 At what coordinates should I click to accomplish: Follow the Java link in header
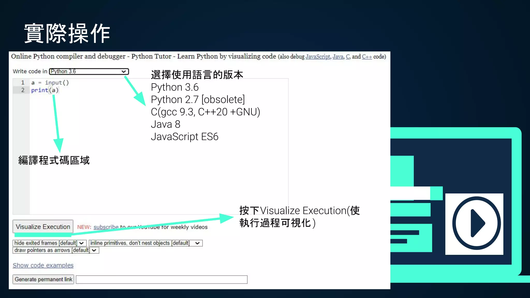point(338,56)
